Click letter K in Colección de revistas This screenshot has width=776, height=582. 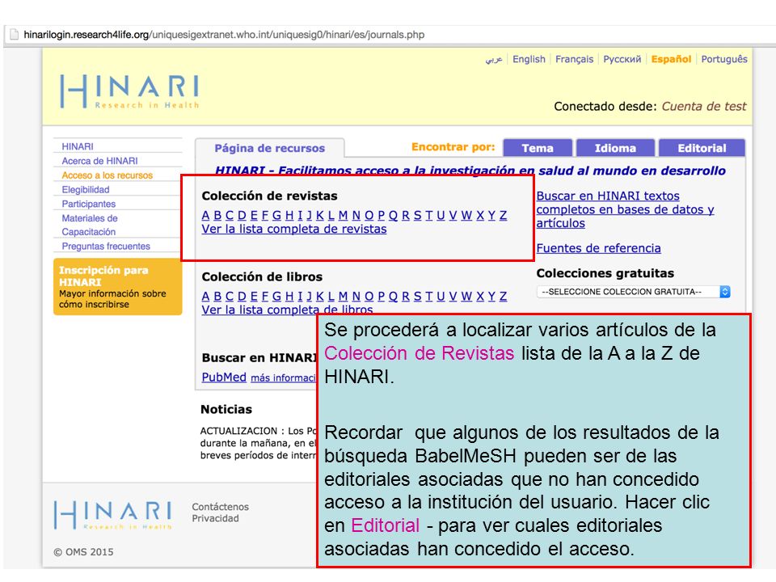[320, 215]
